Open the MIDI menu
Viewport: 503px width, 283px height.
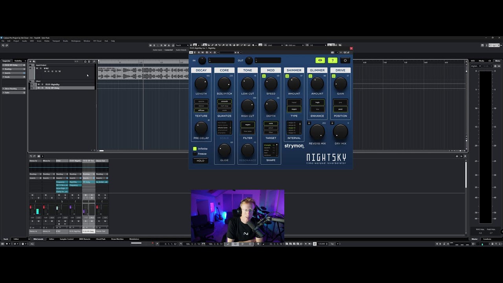[32, 41]
